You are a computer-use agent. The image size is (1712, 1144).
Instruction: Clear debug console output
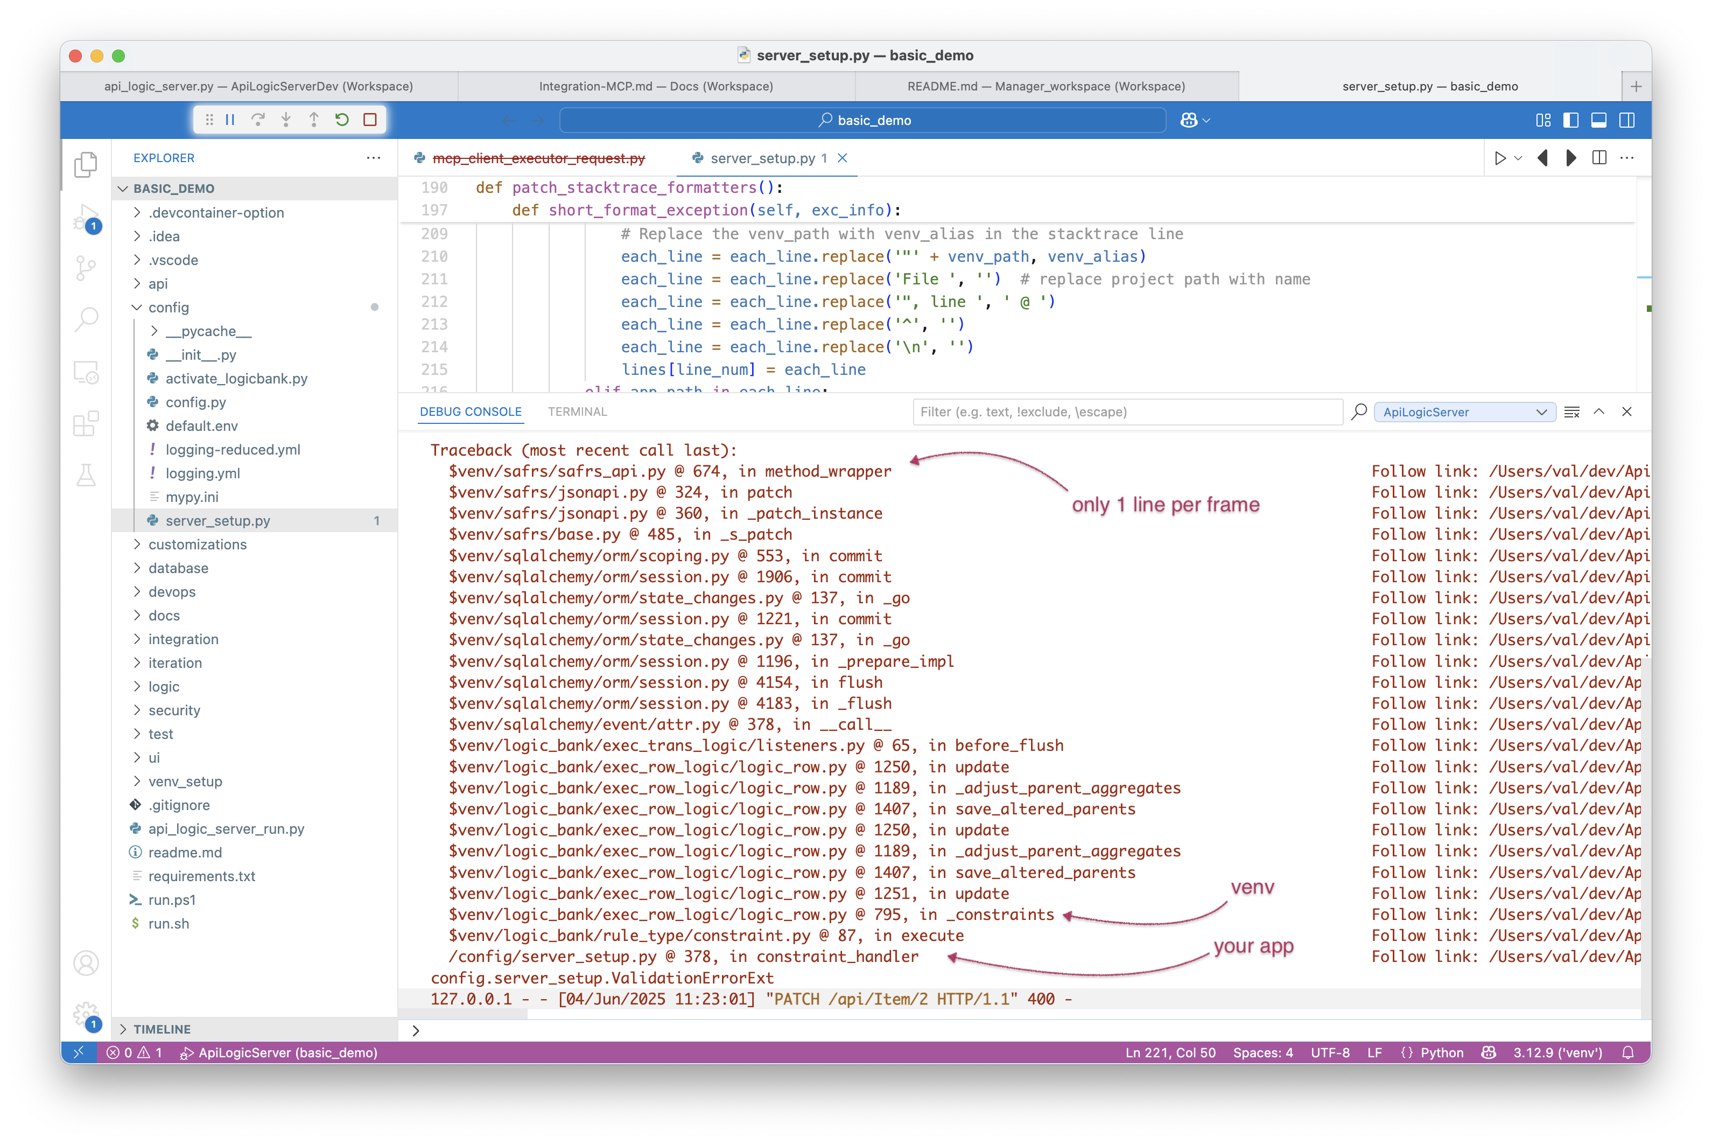(x=1571, y=411)
